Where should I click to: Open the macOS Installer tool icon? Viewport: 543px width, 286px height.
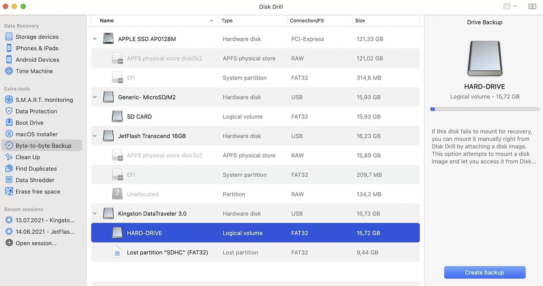point(9,134)
